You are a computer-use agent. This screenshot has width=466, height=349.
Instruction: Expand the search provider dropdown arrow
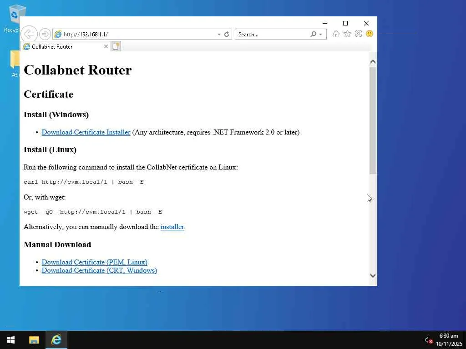coord(321,34)
